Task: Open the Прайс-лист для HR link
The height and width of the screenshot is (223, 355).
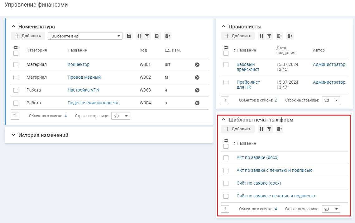Action: point(248,85)
